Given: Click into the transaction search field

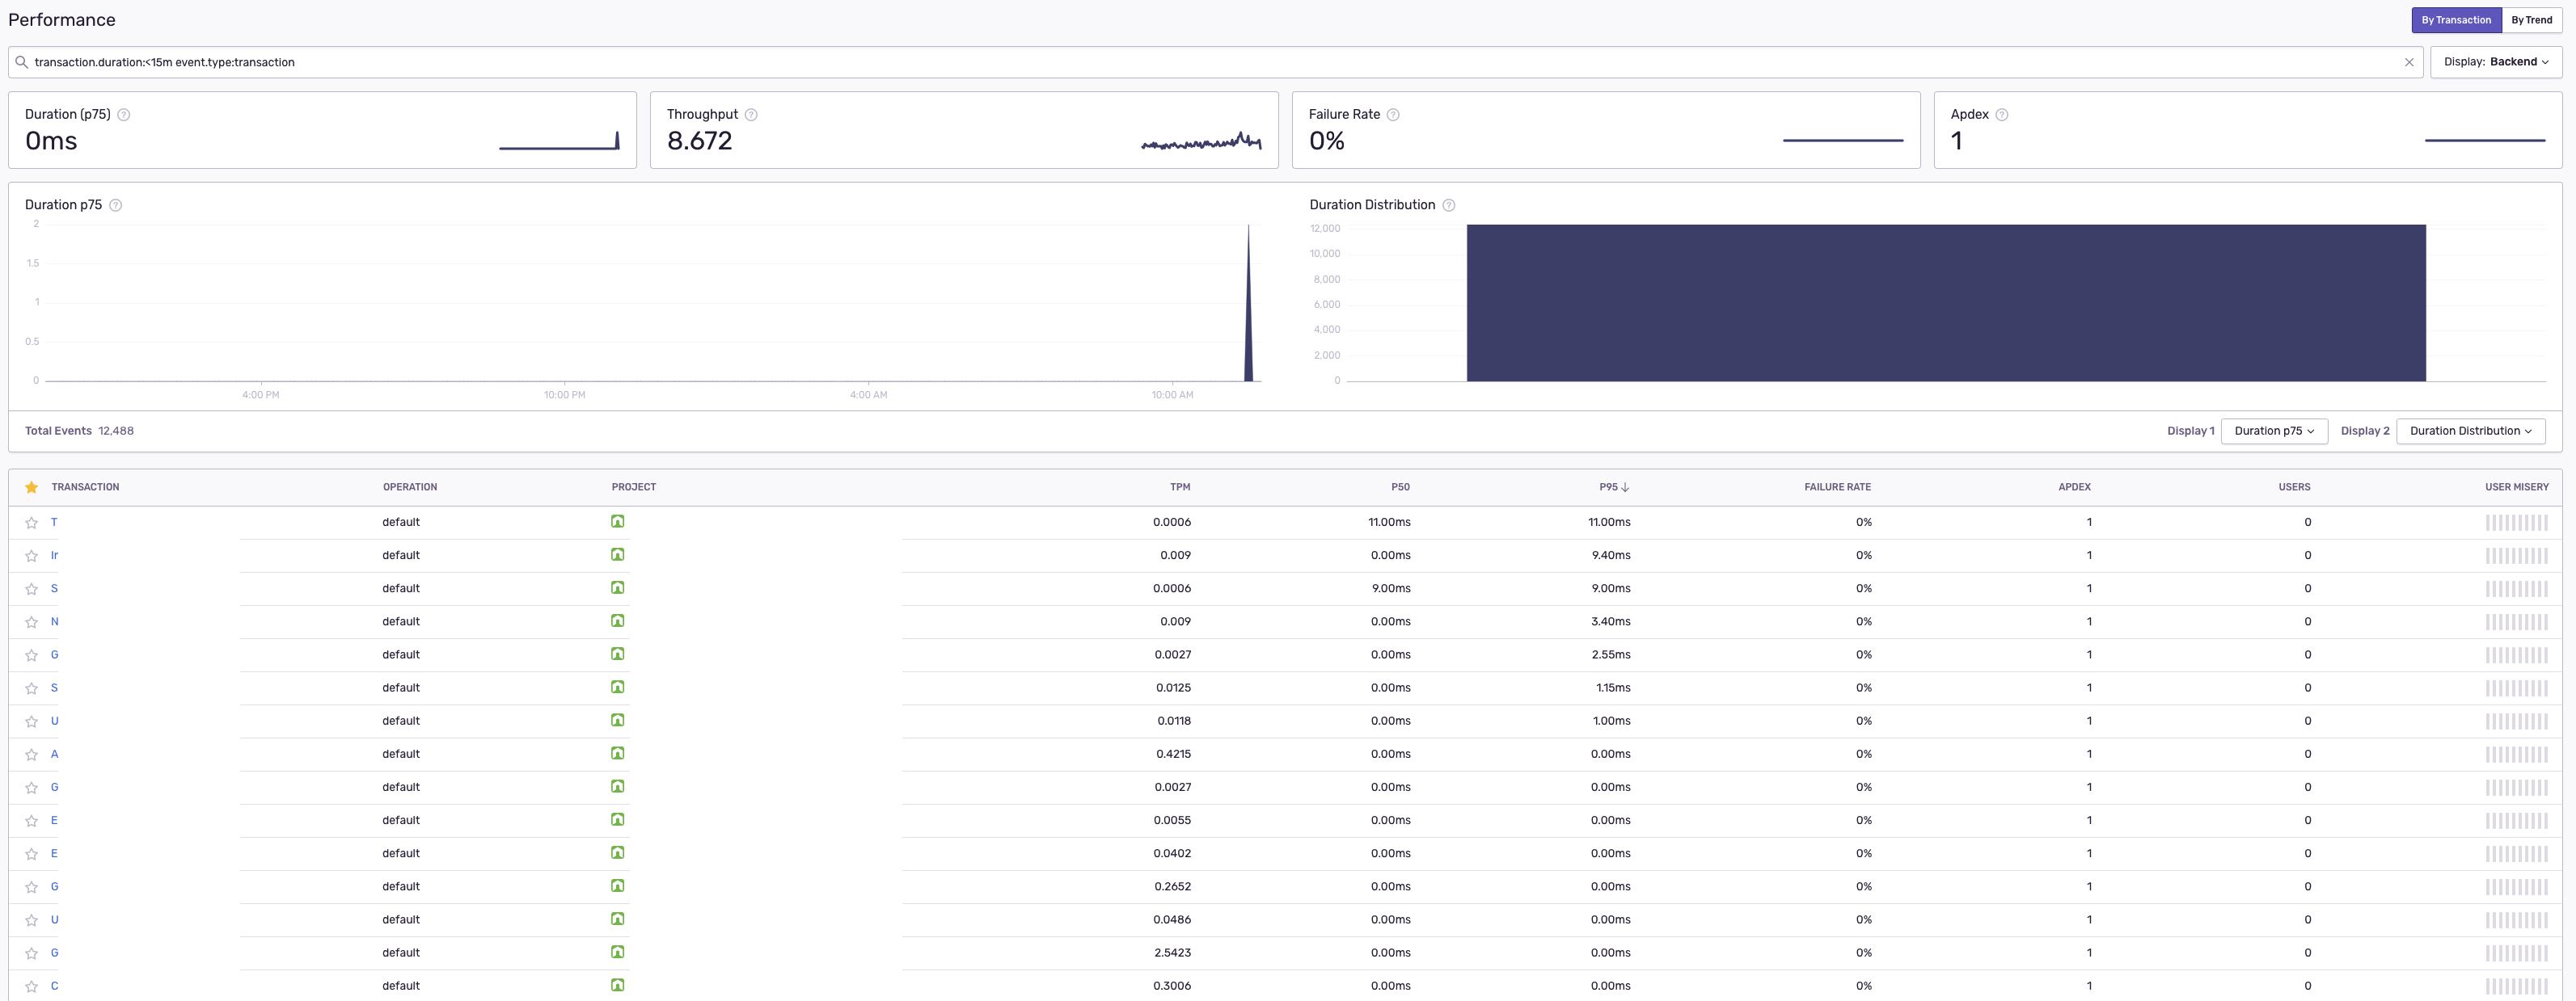Looking at the screenshot, I should 1215,62.
